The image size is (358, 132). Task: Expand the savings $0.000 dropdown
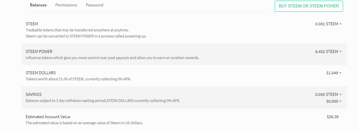[x=334, y=101]
